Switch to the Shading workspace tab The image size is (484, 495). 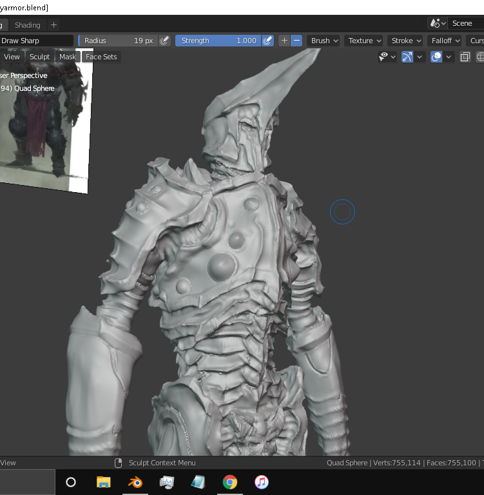point(27,25)
